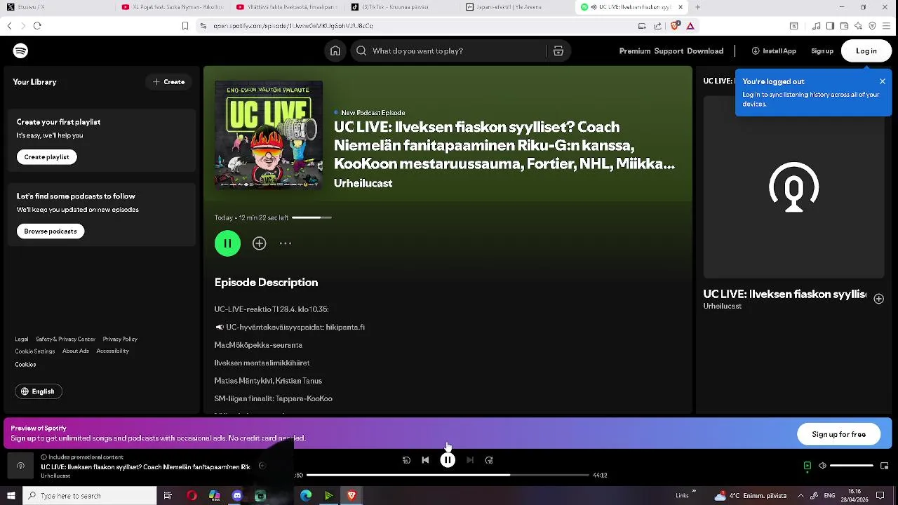Open Windows Start menu
Image resolution: width=898 pixels, height=505 pixels.
click(x=11, y=496)
